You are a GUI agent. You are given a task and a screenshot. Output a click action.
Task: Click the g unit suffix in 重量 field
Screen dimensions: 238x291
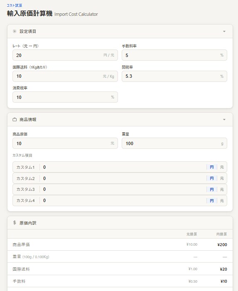tap(222, 144)
